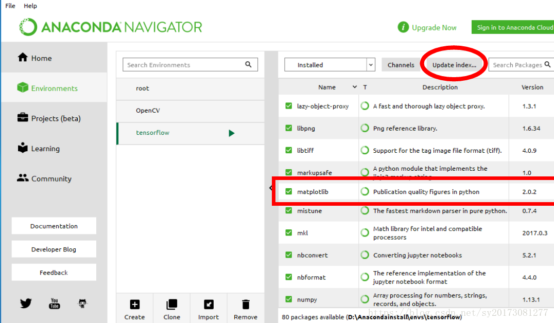Toggle the mistune package checkbox
Viewport: 554px width, 323px height.
tap(289, 210)
